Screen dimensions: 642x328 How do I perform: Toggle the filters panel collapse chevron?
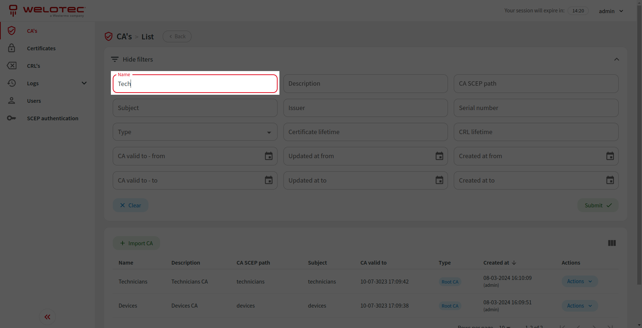(616, 59)
